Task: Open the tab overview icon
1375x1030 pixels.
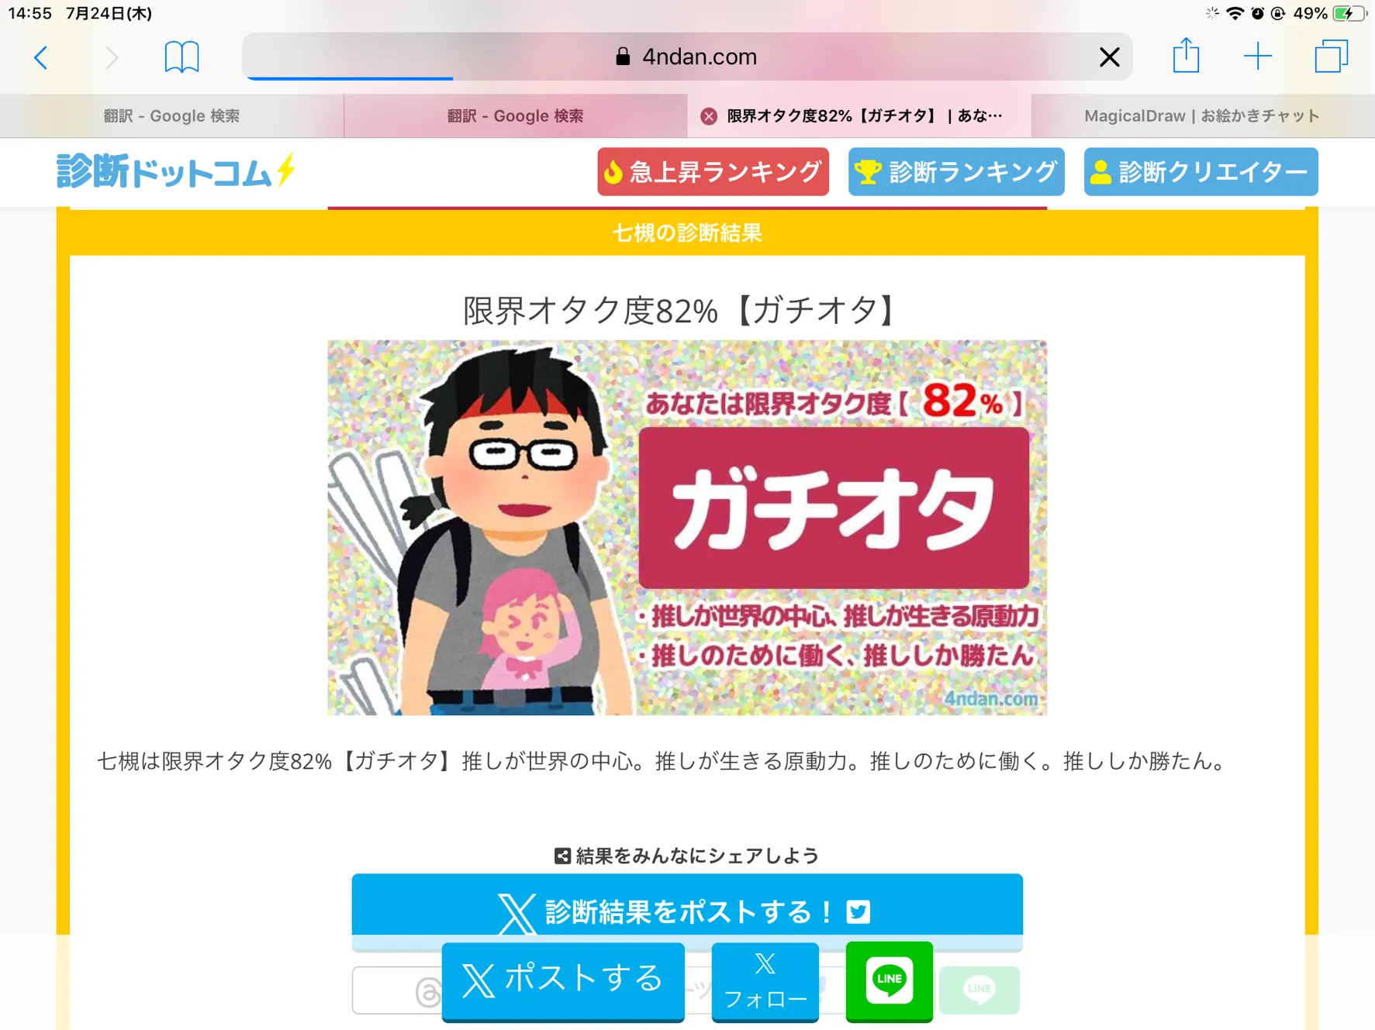Action: [x=1331, y=57]
